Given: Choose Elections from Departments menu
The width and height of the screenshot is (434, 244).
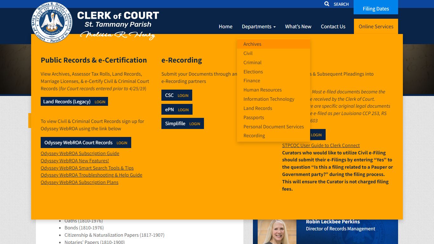Looking at the screenshot, I should (x=274, y=72).
